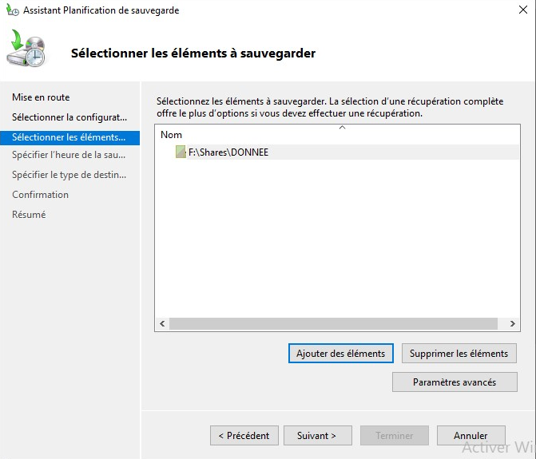
Task: Continue with the Suivant button
Action: (x=318, y=435)
